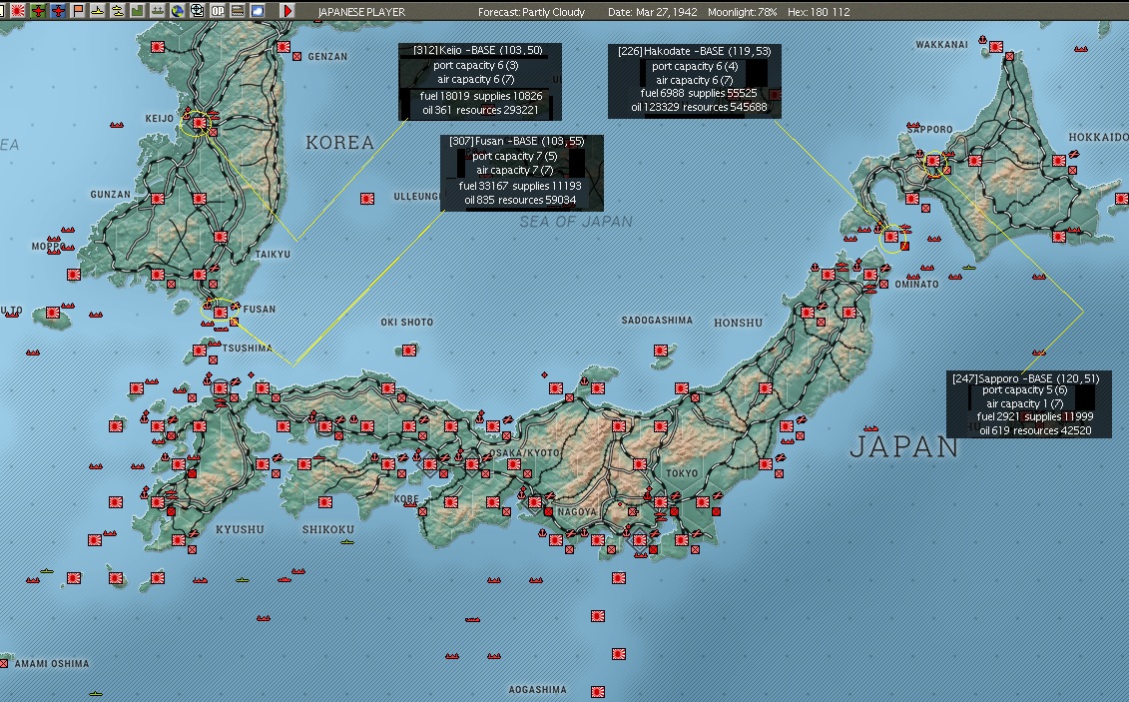Click Keijo's 'oil 361 resources 293221' line
The image size is (1129, 702).
480,110
